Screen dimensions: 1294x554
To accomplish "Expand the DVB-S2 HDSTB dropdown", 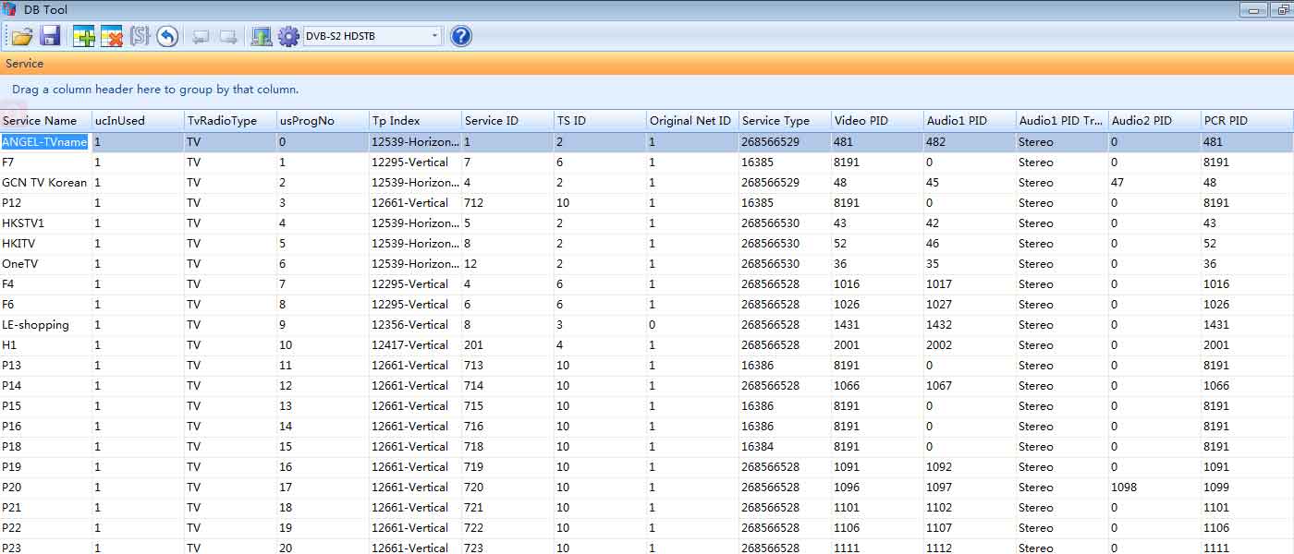I will pyautogui.click(x=434, y=37).
